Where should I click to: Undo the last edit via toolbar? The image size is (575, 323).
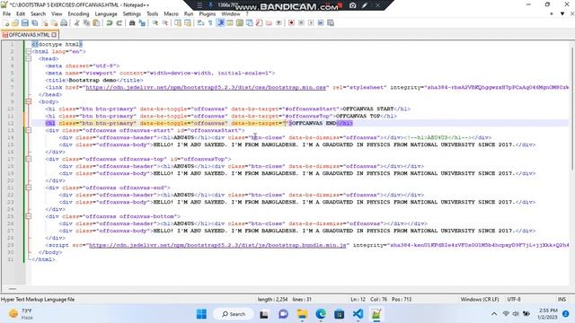[x=110, y=22]
